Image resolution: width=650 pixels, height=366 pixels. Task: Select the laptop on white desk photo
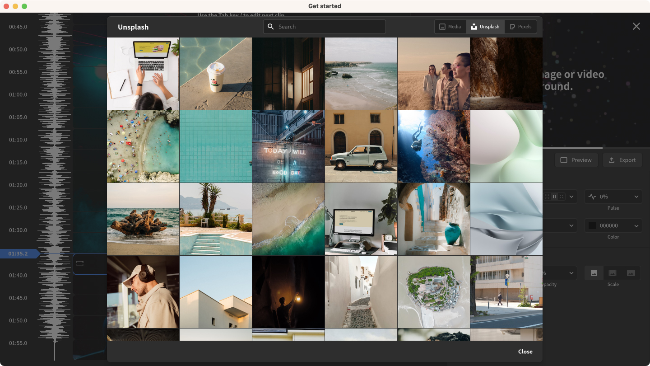tap(143, 74)
